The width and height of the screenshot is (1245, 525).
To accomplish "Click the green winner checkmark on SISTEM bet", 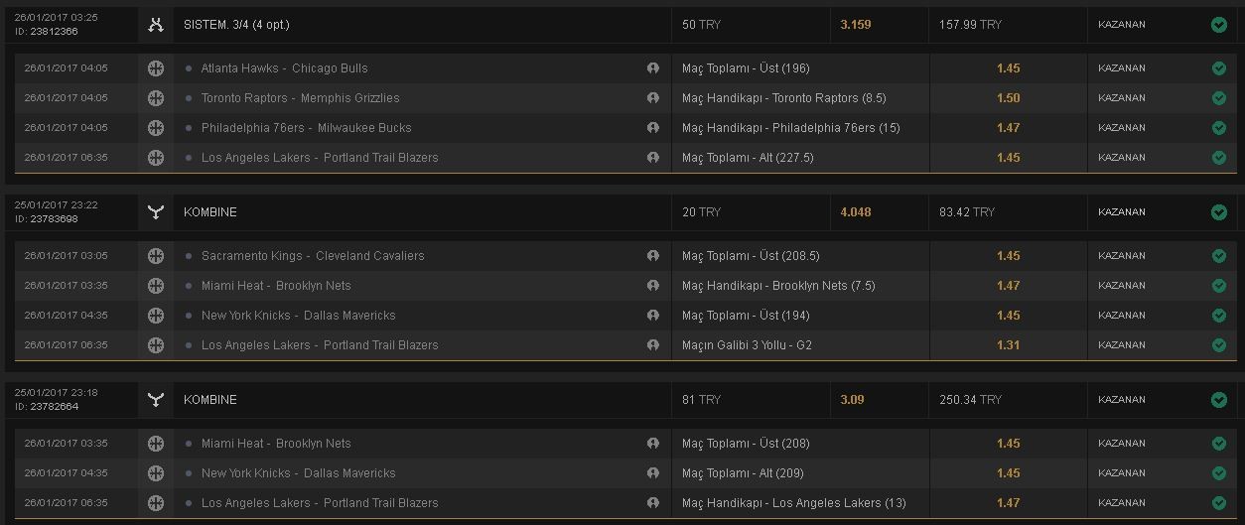I will (1219, 25).
